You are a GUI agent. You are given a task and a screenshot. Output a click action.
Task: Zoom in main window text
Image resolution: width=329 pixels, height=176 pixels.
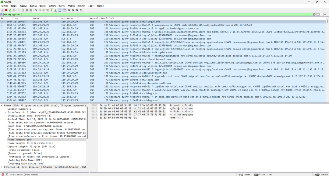coord(69,10)
